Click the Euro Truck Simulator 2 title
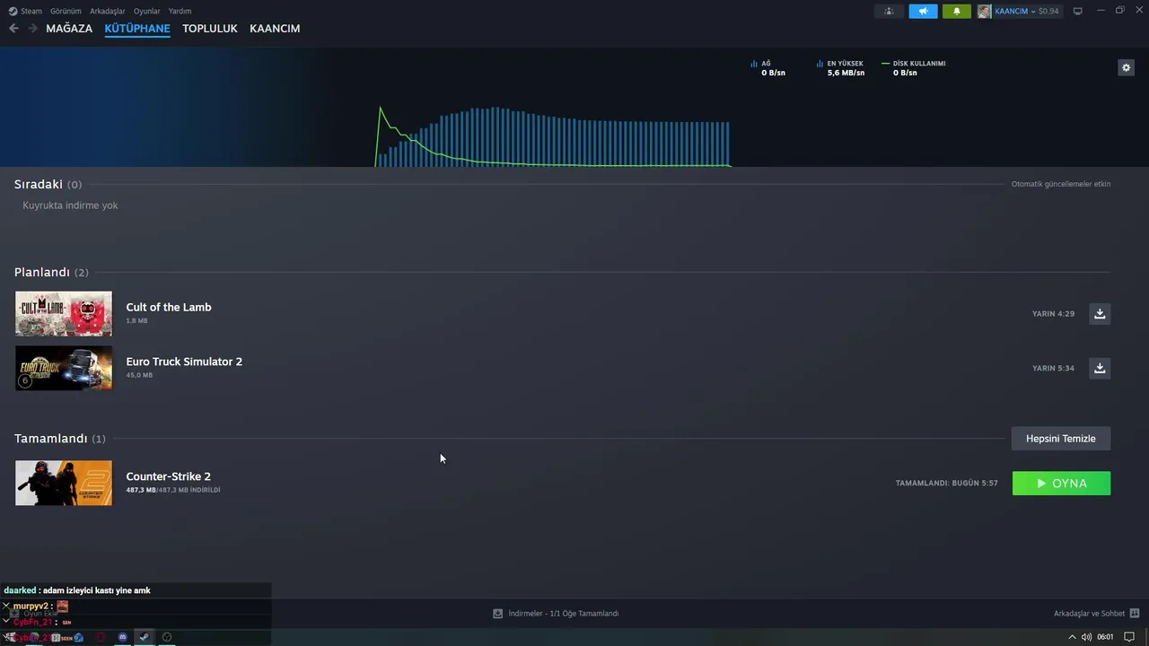Image resolution: width=1149 pixels, height=646 pixels. tap(184, 362)
